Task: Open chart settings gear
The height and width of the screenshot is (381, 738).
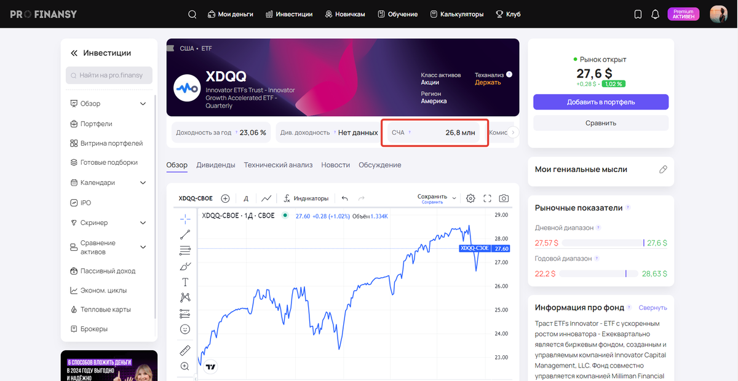Action: [x=470, y=198]
